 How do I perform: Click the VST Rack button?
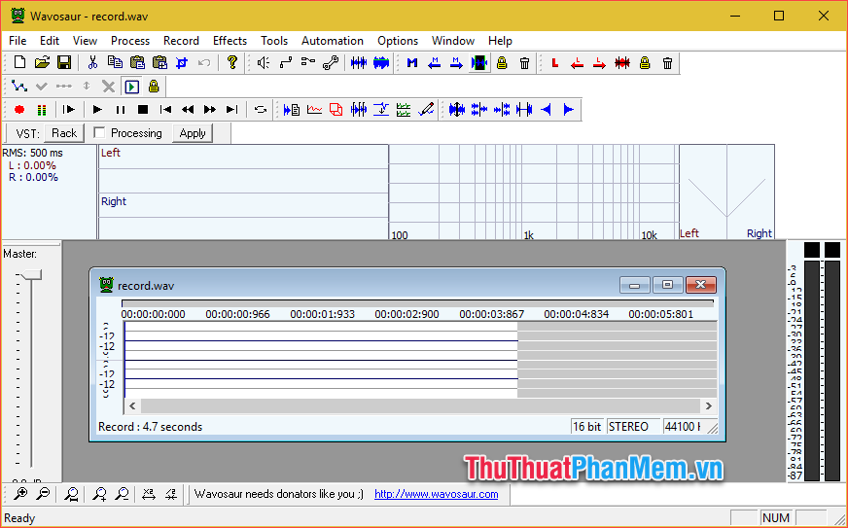(64, 133)
